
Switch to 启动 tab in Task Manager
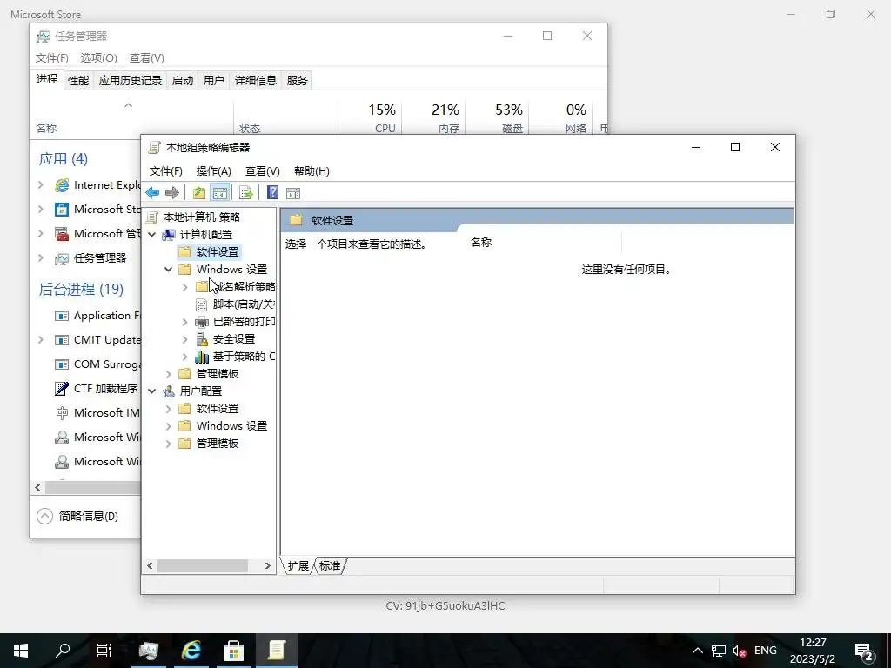[183, 81]
